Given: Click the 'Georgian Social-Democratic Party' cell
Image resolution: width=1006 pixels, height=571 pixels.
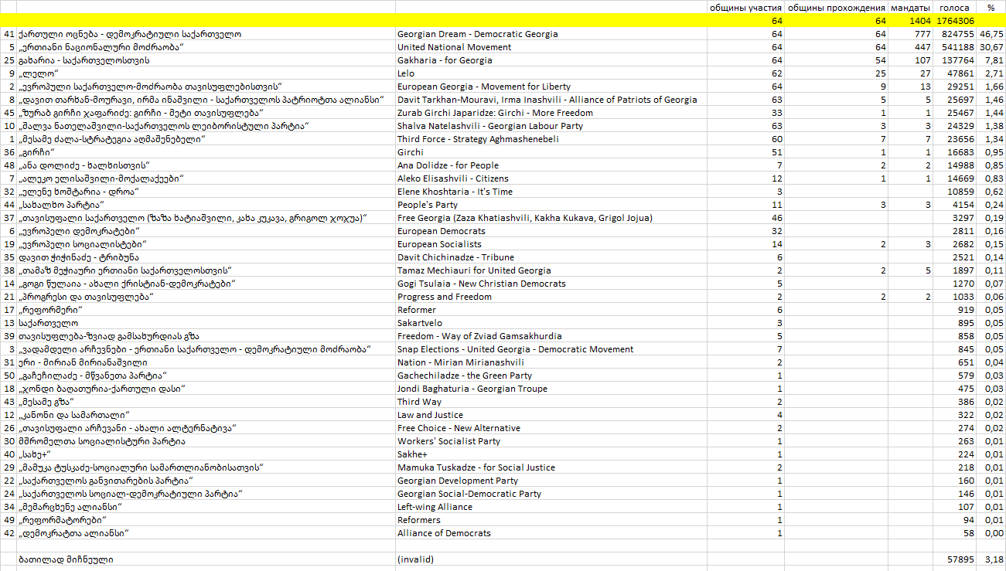Looking at the screenshot, I should (x=551, y=494).
